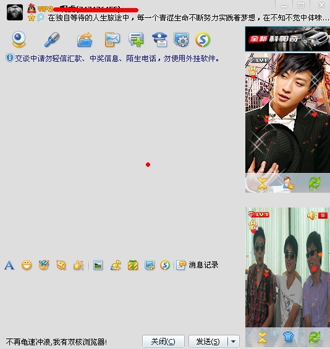Expand the send options dropdown arrow
330x349 pixels.
coord(234,341)
